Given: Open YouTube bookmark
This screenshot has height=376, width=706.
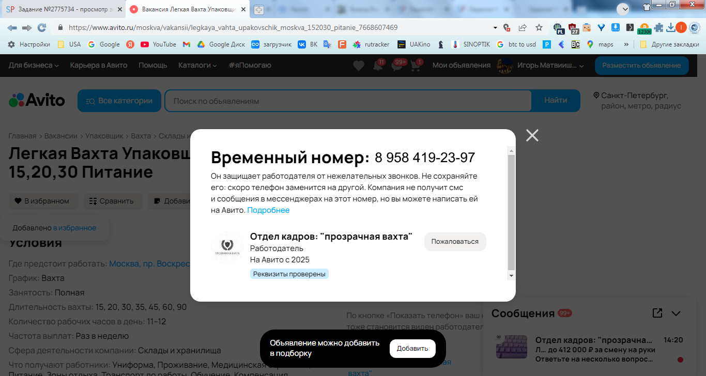Looking at the screenshot, I should click(x=158, y=44).
